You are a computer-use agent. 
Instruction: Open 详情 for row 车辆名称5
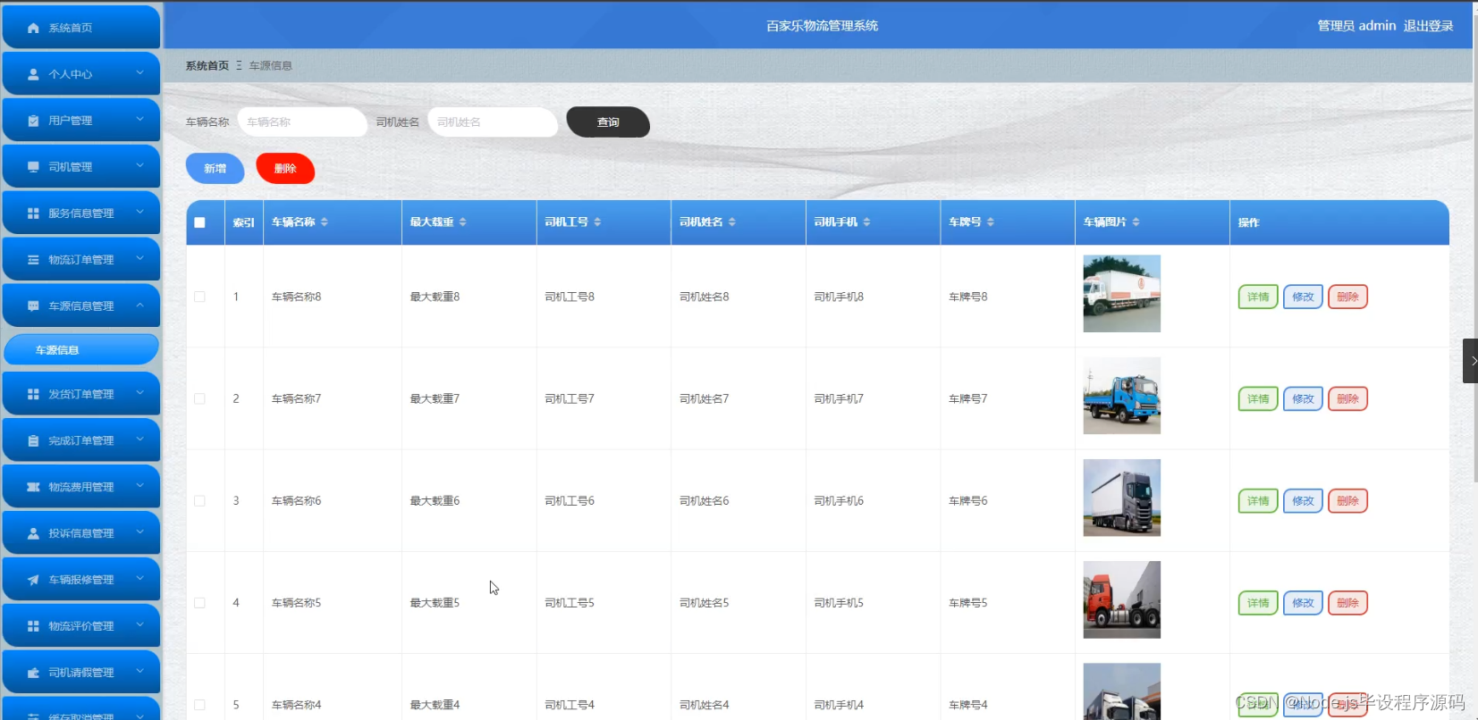(1258, 603)
